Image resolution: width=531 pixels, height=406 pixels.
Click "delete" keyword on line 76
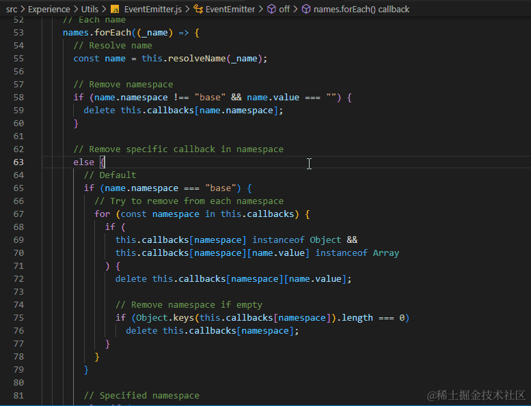[x=141, y=331]
